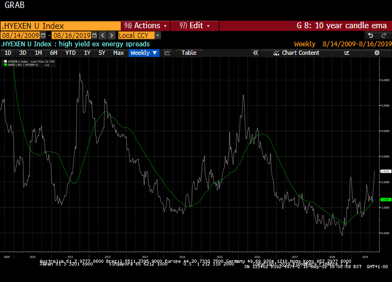The image size is (392, 282).
Task: Open the 96) Actions menu
Action: tap(145, 26)
